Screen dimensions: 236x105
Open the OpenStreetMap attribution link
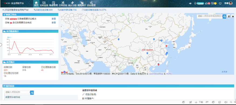coord(156,74)
